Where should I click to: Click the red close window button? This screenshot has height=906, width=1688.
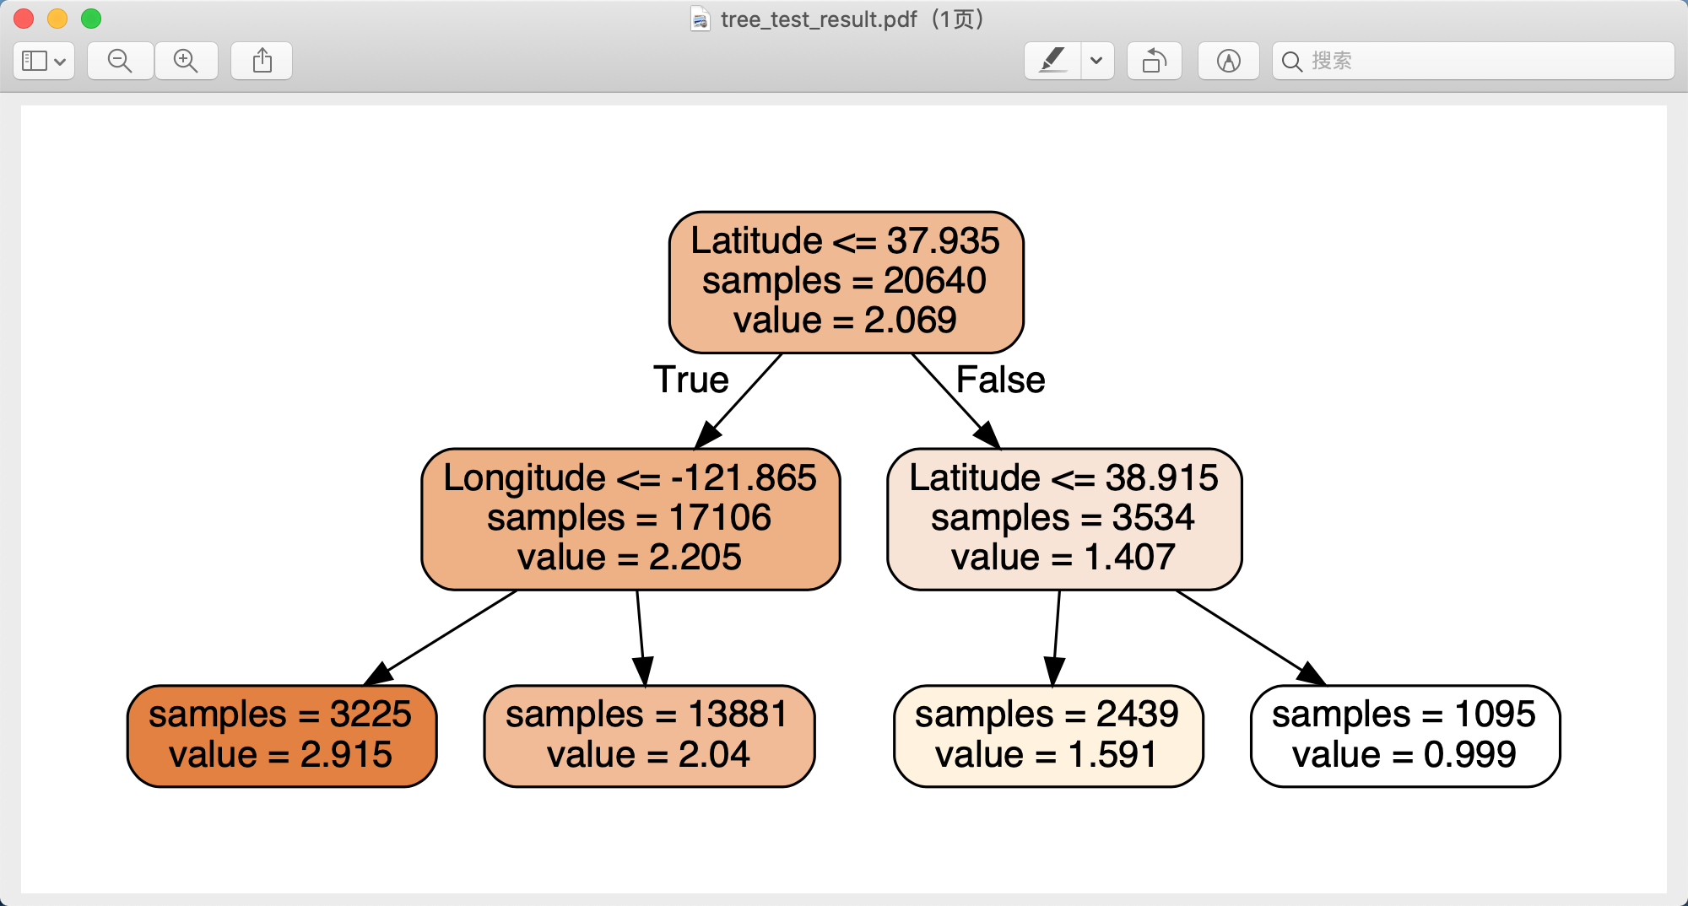24,19
